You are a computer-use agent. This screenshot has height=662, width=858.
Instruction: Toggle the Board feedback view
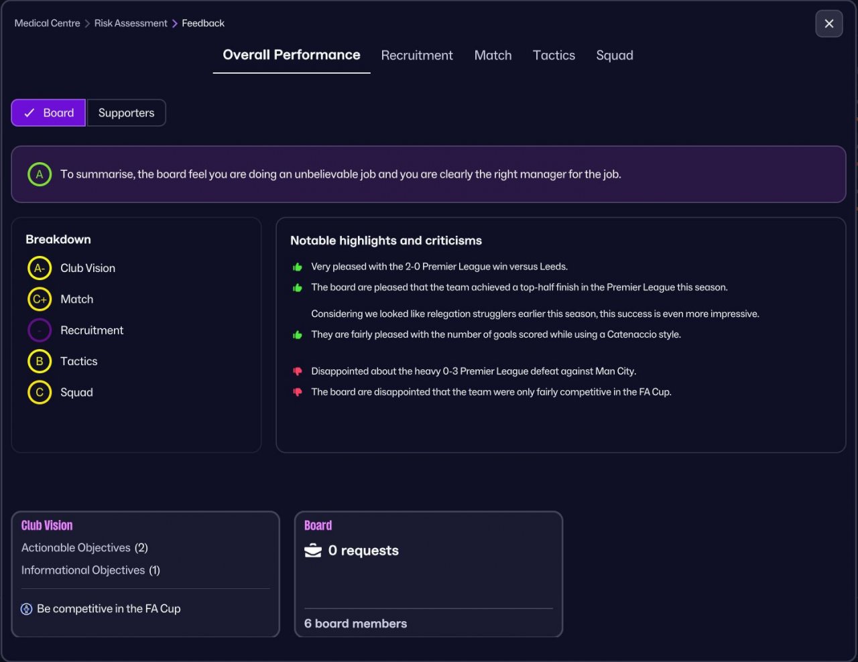point(48,113)
